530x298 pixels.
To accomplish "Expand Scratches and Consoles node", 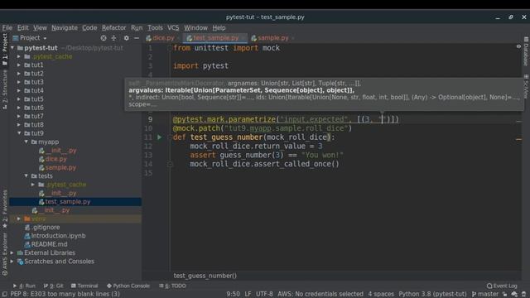I will tap(12, 262).
